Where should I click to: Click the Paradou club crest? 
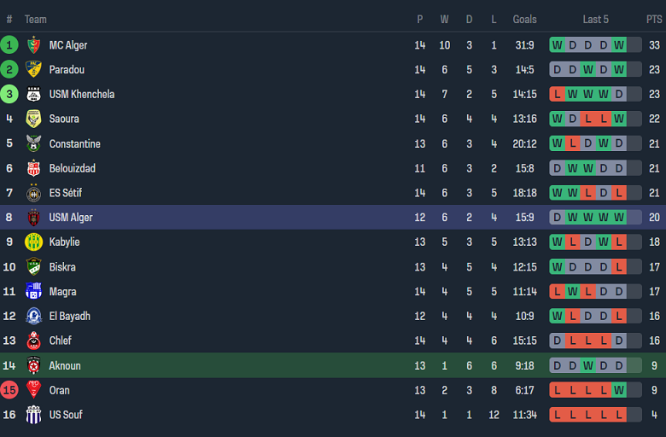(33, 70)
